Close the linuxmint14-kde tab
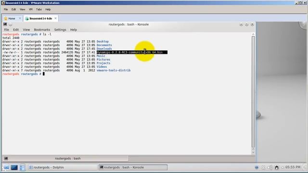 pyautogui.click(x=56, y=18)
